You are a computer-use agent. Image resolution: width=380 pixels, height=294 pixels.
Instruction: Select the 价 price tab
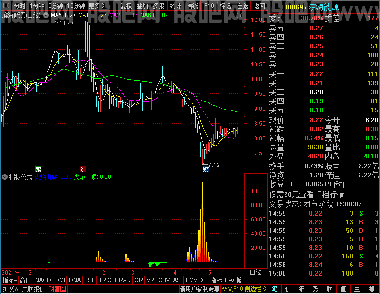288,289
